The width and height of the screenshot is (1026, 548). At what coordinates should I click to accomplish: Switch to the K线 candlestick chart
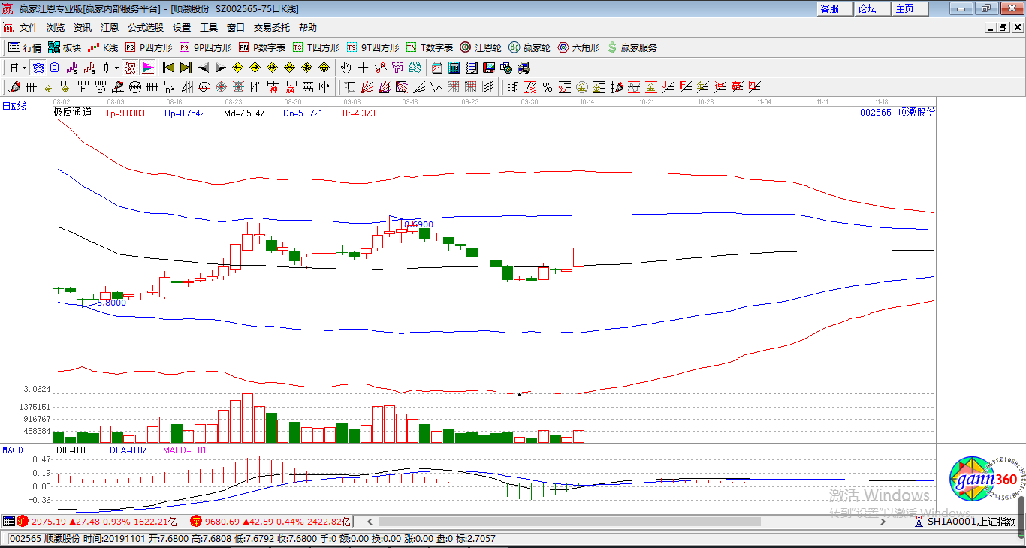coord(103,47)
